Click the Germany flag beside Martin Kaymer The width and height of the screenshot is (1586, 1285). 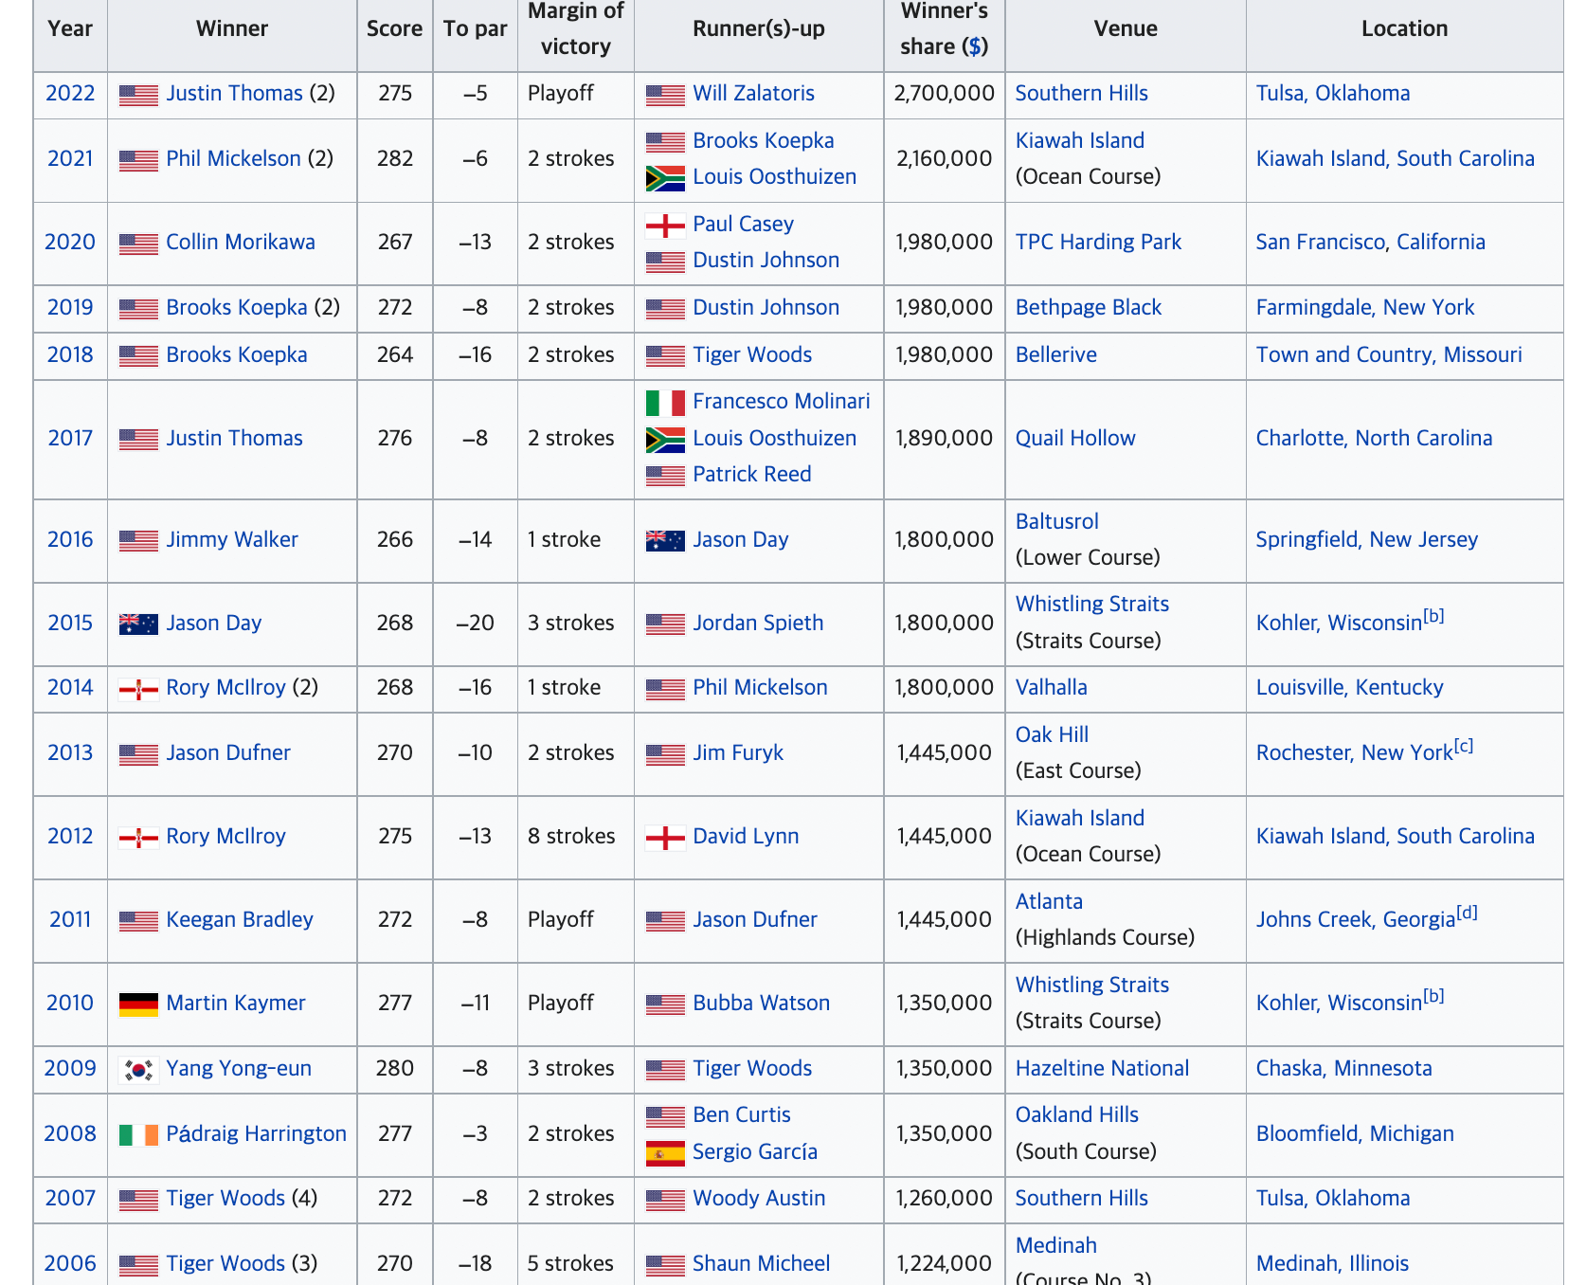(138, 1004)
